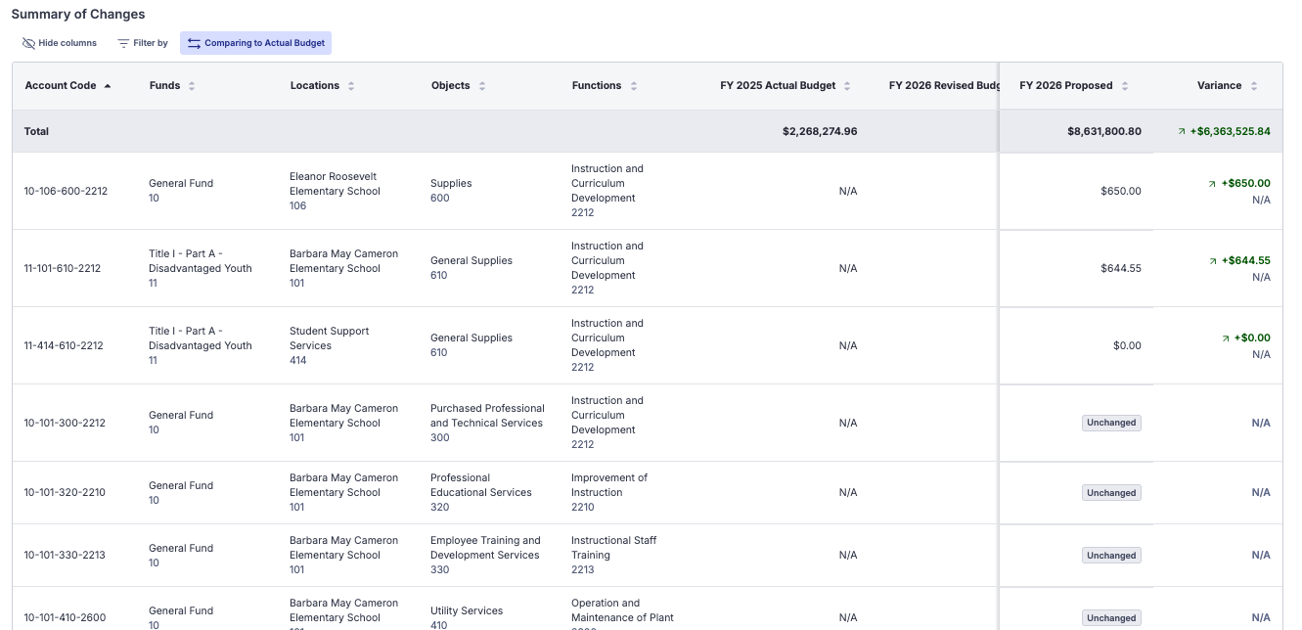Click the Hide columns eye icon
The width and height of the screenshot is (1302, 630).
coord(28,43)
